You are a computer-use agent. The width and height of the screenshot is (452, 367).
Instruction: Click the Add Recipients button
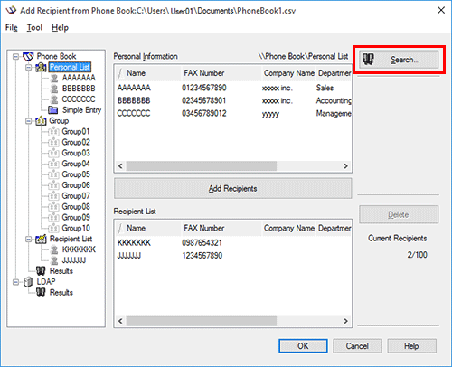coord(232,189)
